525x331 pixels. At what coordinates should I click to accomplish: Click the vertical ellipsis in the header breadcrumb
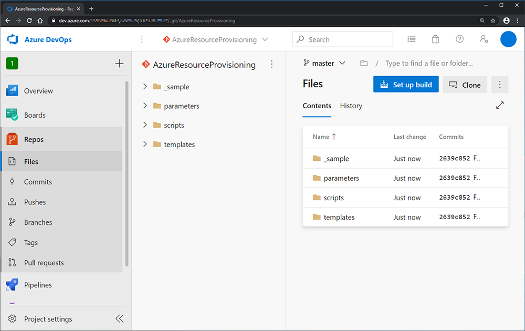(x=142, y=39)
